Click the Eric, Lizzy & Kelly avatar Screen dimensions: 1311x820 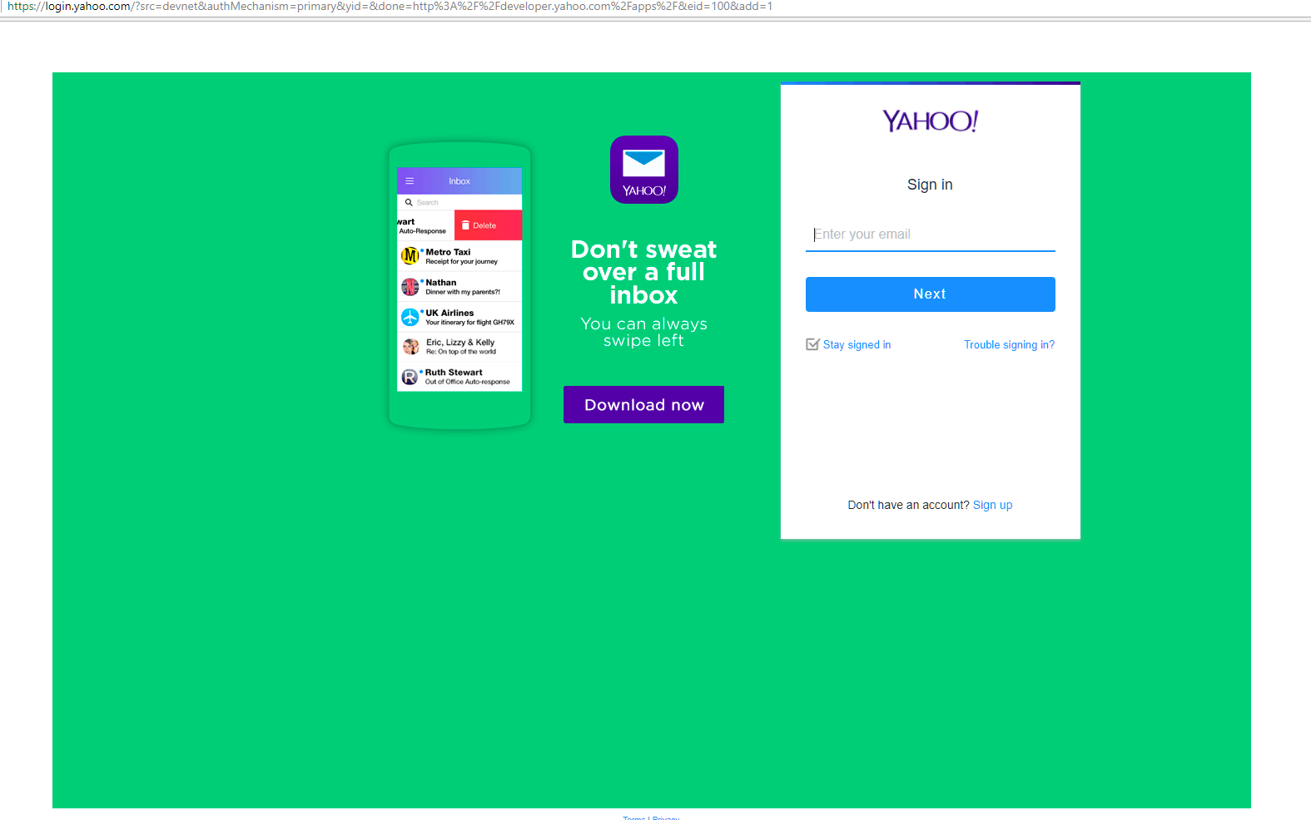click(410, 347)
